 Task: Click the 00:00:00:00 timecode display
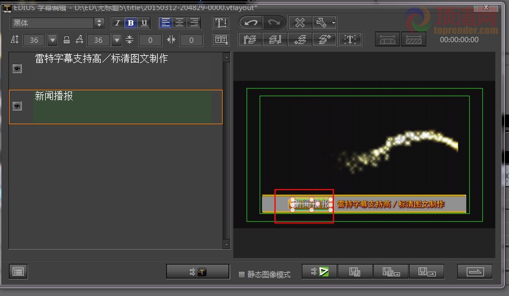459,40
